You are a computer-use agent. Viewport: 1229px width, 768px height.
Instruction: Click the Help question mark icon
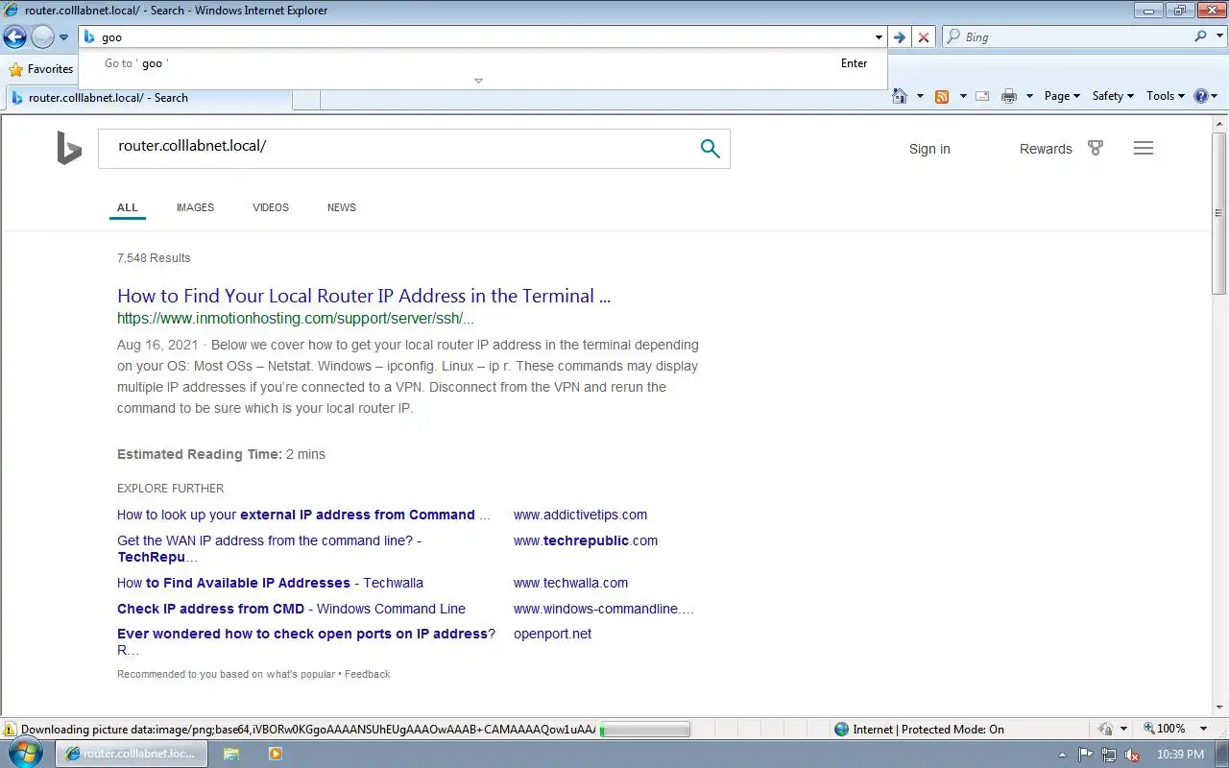[1200, 96]
